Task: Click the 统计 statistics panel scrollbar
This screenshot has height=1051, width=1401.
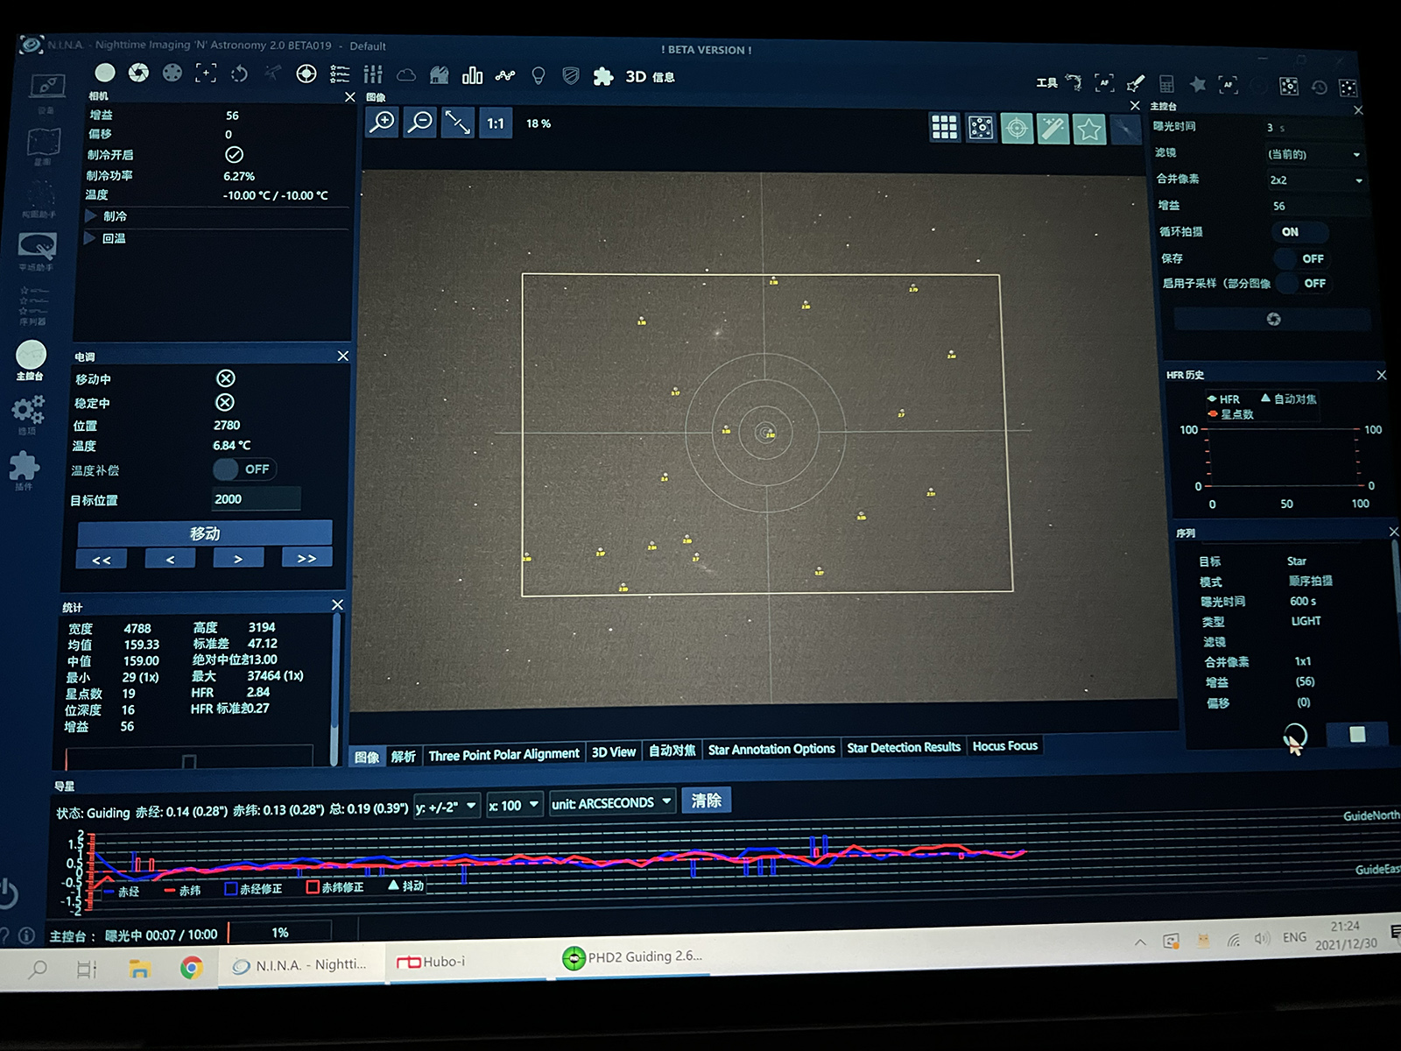Action: pos(334,692)
